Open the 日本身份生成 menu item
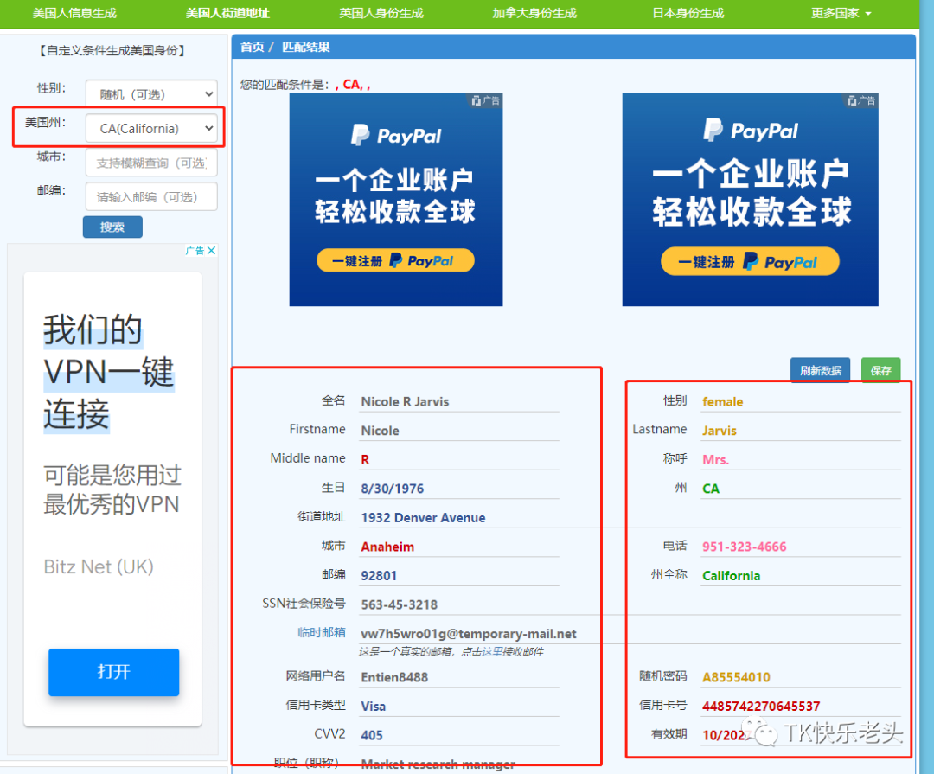934x774 pixels. pos(688,13)
